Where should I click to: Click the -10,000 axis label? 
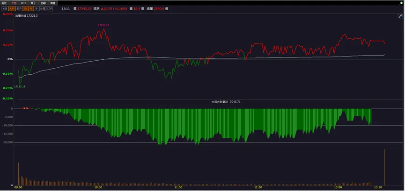coord(7,126)
